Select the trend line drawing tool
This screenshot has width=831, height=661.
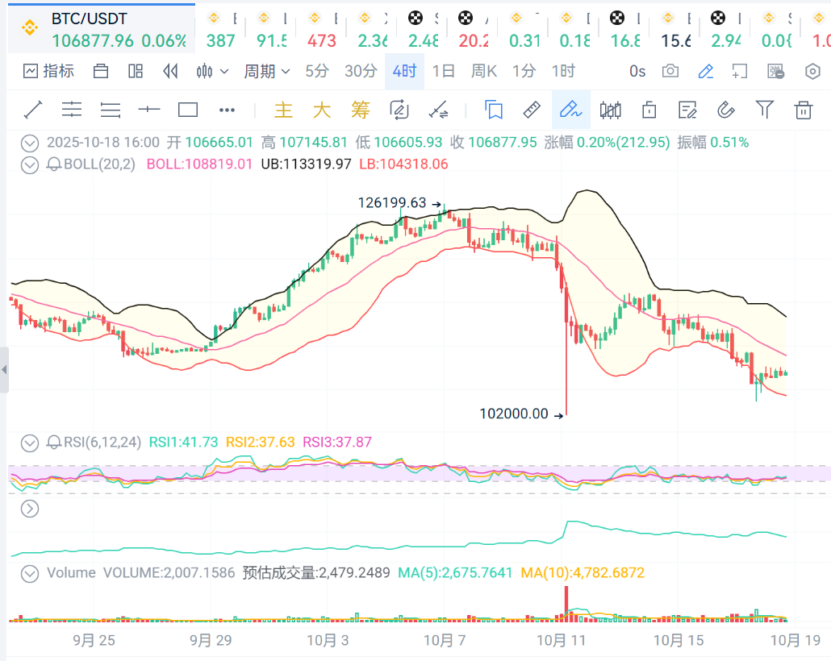point(33,110)
